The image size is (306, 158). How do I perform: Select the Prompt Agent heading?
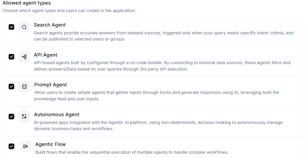(51, 85)
